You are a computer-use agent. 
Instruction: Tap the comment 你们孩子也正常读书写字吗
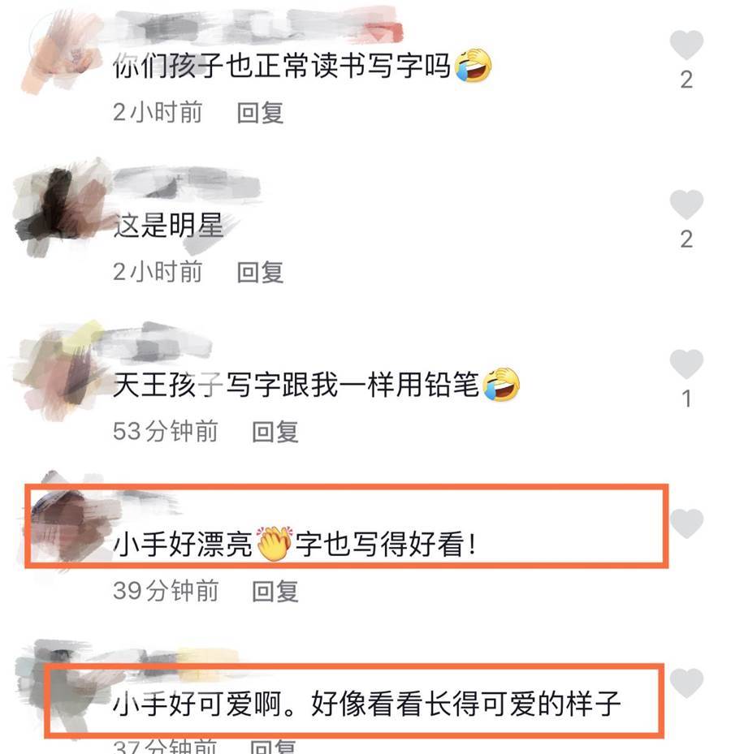(x=302, y=66)
